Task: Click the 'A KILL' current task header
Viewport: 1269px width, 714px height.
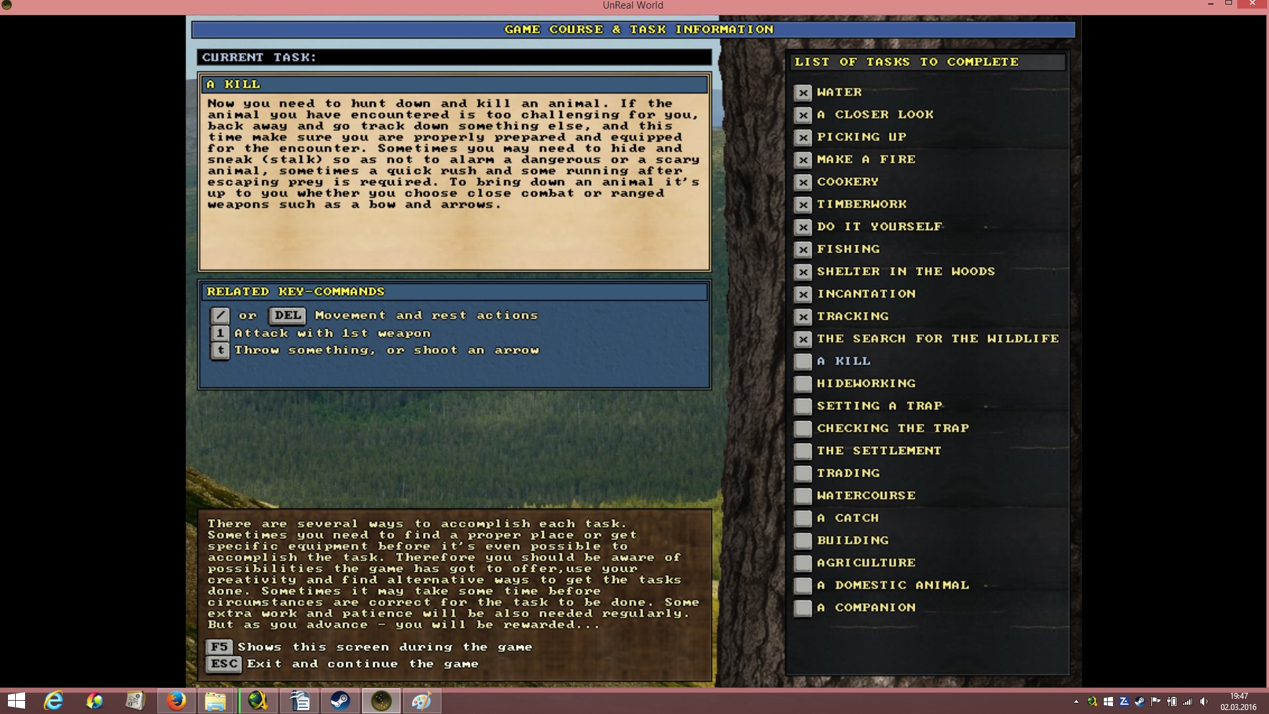Action: (455, 85)
